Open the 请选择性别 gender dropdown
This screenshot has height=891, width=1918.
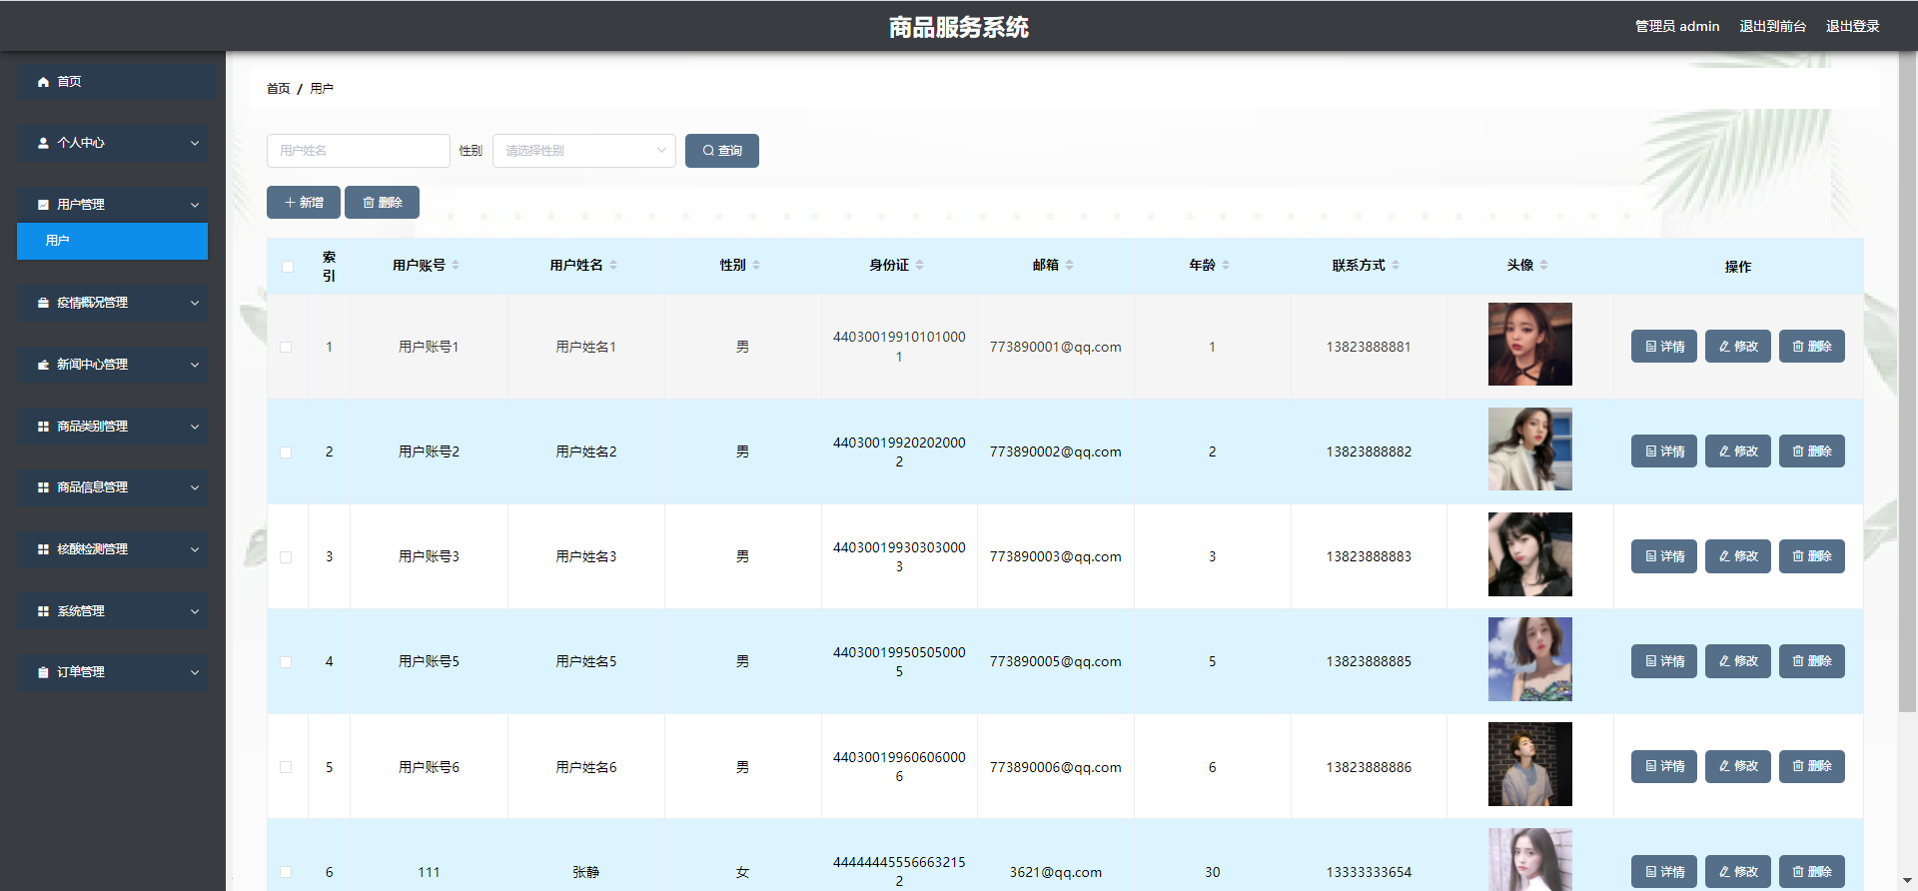tap(584, 151)
